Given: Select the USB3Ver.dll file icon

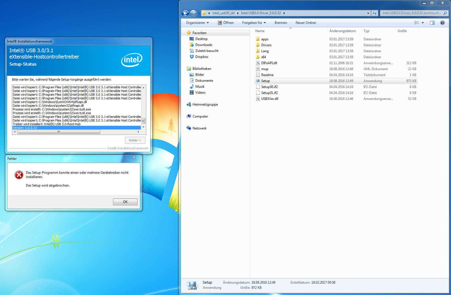Looking at the screenshot, I should tap(258, 99).
